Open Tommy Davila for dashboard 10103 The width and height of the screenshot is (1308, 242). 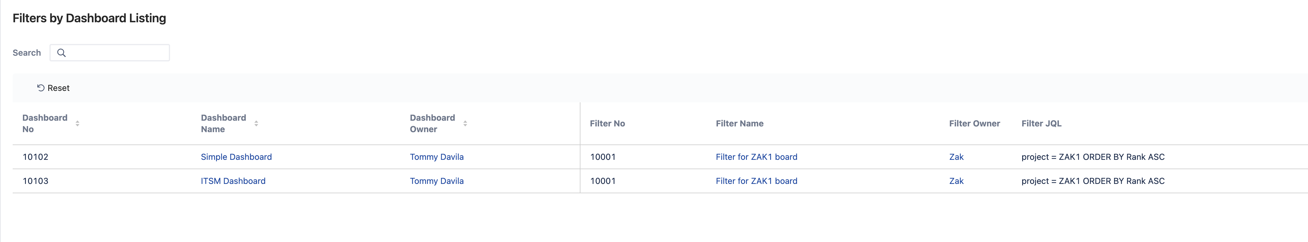pyautogui.click(x=437, y=181)
